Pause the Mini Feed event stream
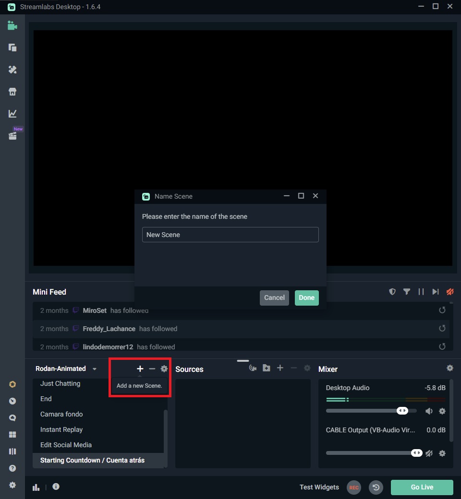 tap(421, 291)
